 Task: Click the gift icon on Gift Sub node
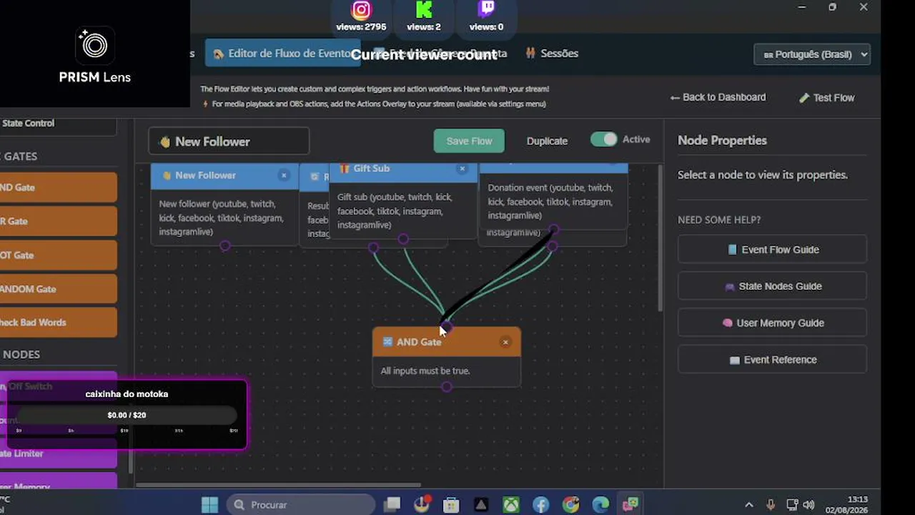click(345, 169)
